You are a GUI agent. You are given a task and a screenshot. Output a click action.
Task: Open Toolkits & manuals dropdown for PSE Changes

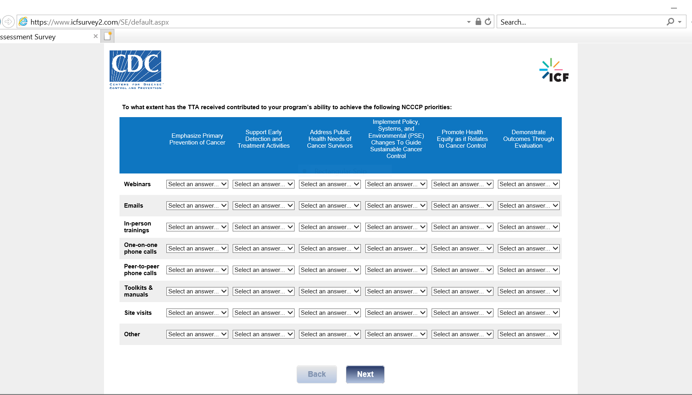pyautogui.click(x=396, y=291)
